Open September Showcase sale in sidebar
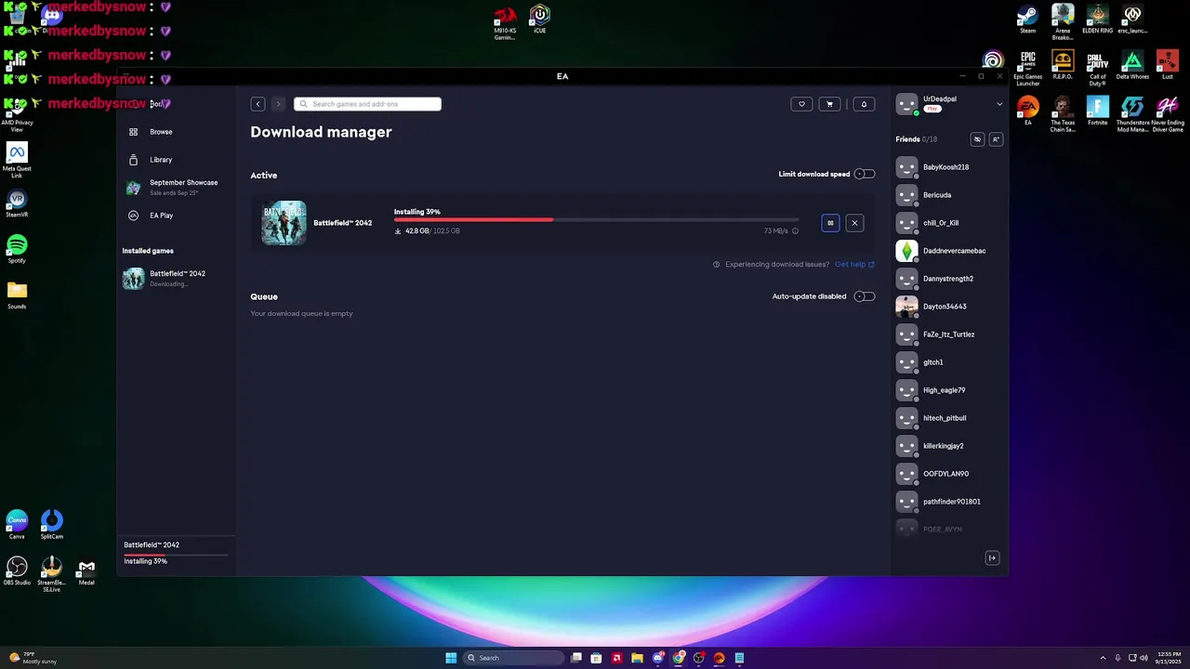 point(177,187)
